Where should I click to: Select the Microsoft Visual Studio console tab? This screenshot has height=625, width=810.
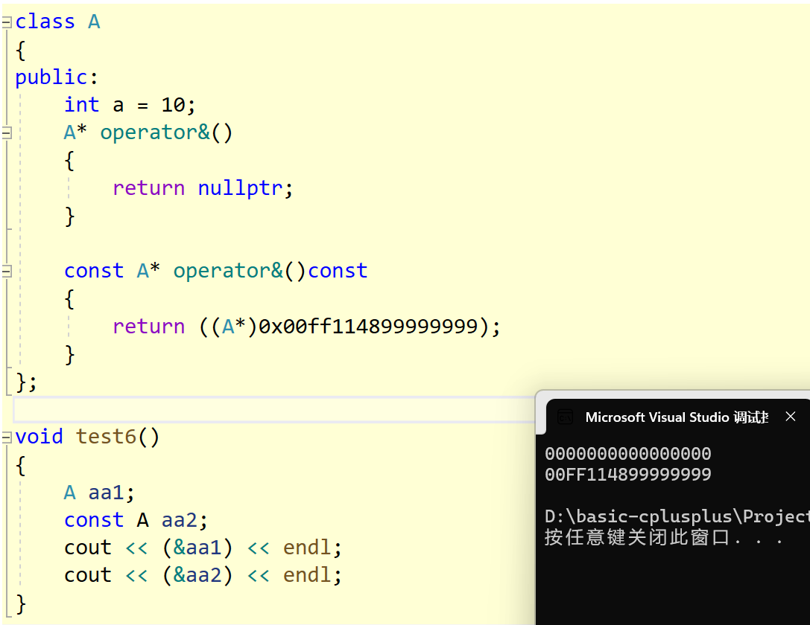(x=677, y=417)
